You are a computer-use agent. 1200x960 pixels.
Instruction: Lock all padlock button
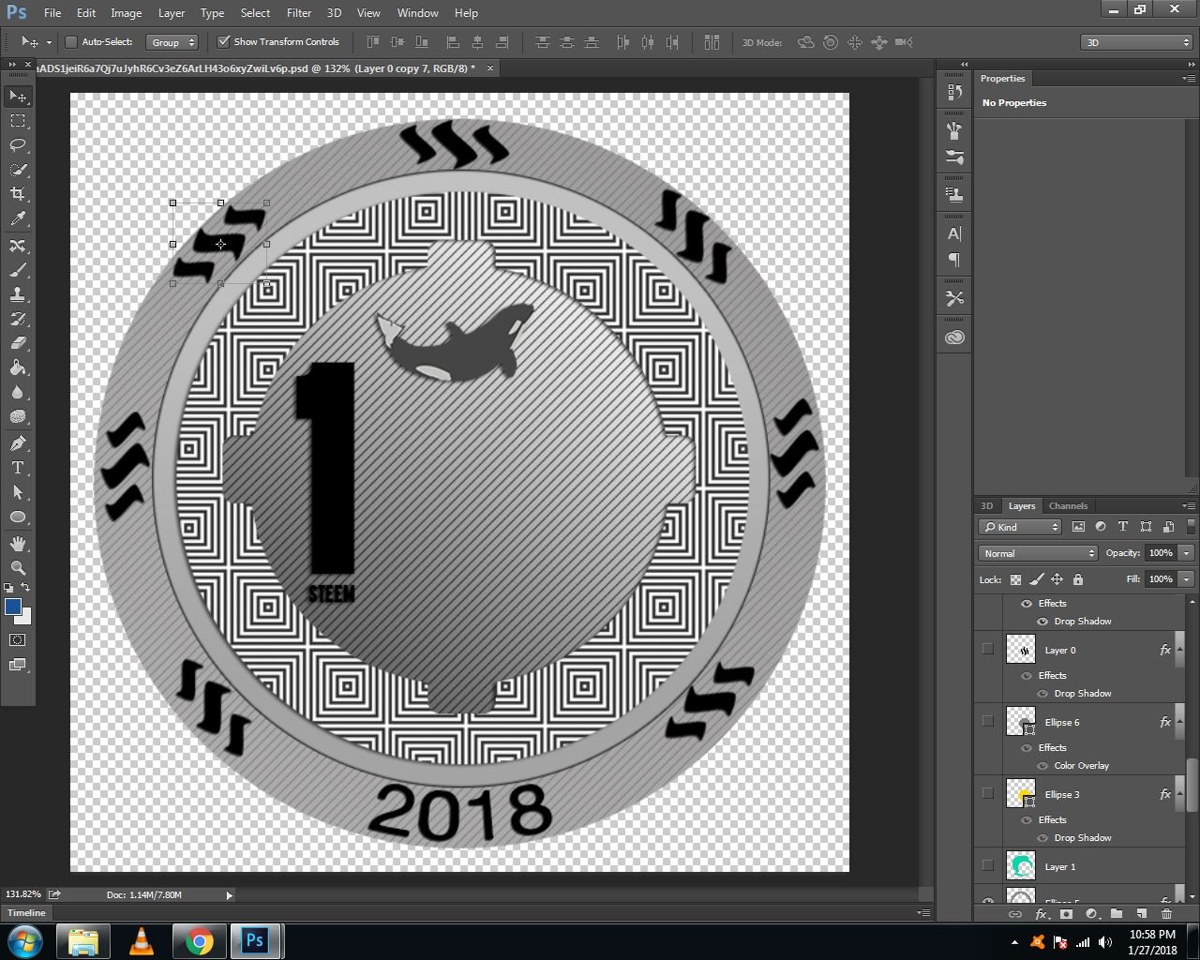coord(1078,579)
